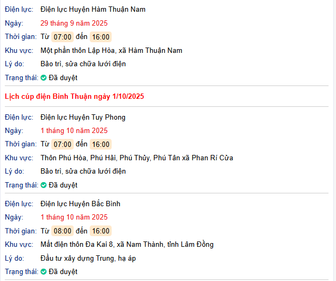336x281 pixels.
Task: Click the 16:00 end time badge for Bắc Bình
Action: click(100, 231)
